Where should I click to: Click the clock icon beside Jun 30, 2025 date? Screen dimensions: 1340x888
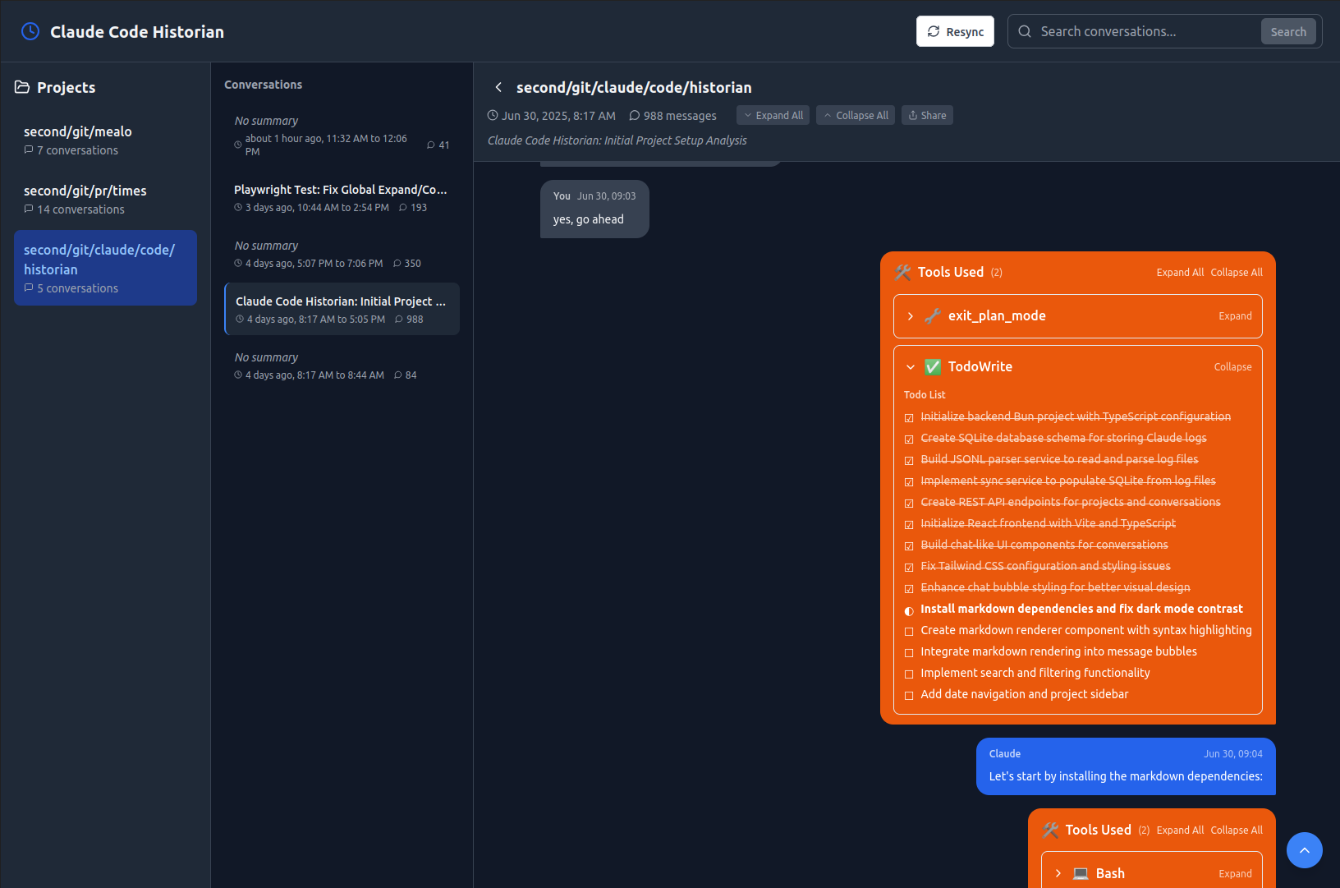(493, 116)
